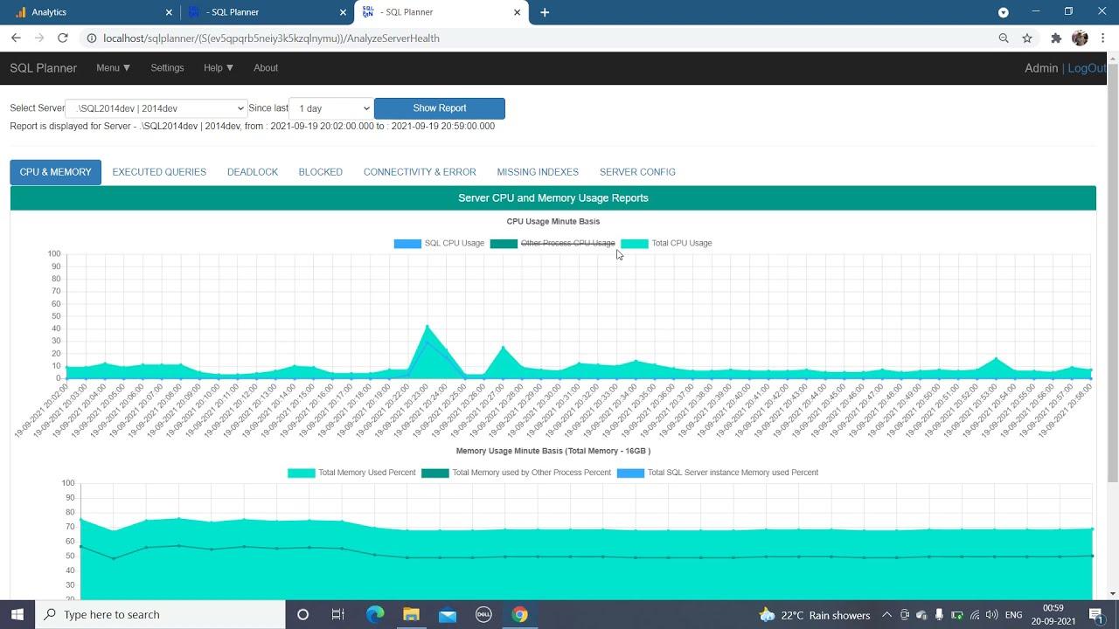Click the browser Back arrow
Screen dimensions: 1119x629
click(16, 38)
